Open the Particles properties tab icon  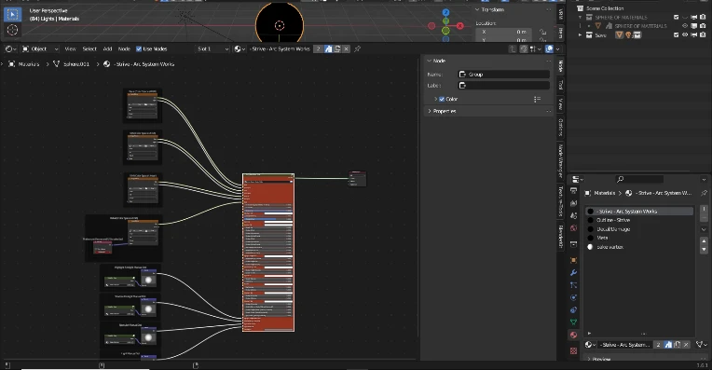(573, 285)
